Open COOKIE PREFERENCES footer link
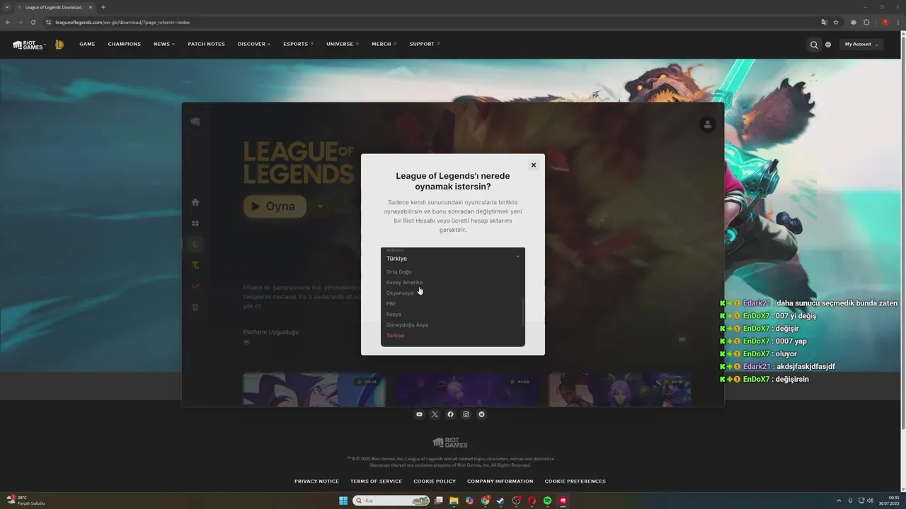This screenshot has height=509, width=906. coord(575,481)
